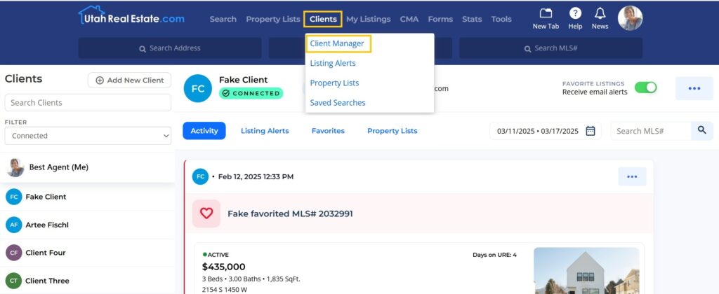Select Client Manager from the dropdown menu
The image size is (719, 294).
(337, 43)
